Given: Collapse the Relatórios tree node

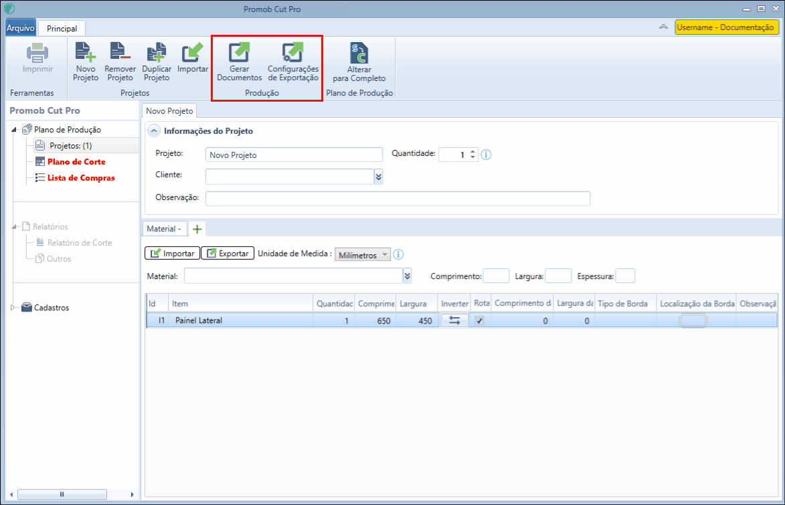Looking at the screenshot, I should [15, 227].
